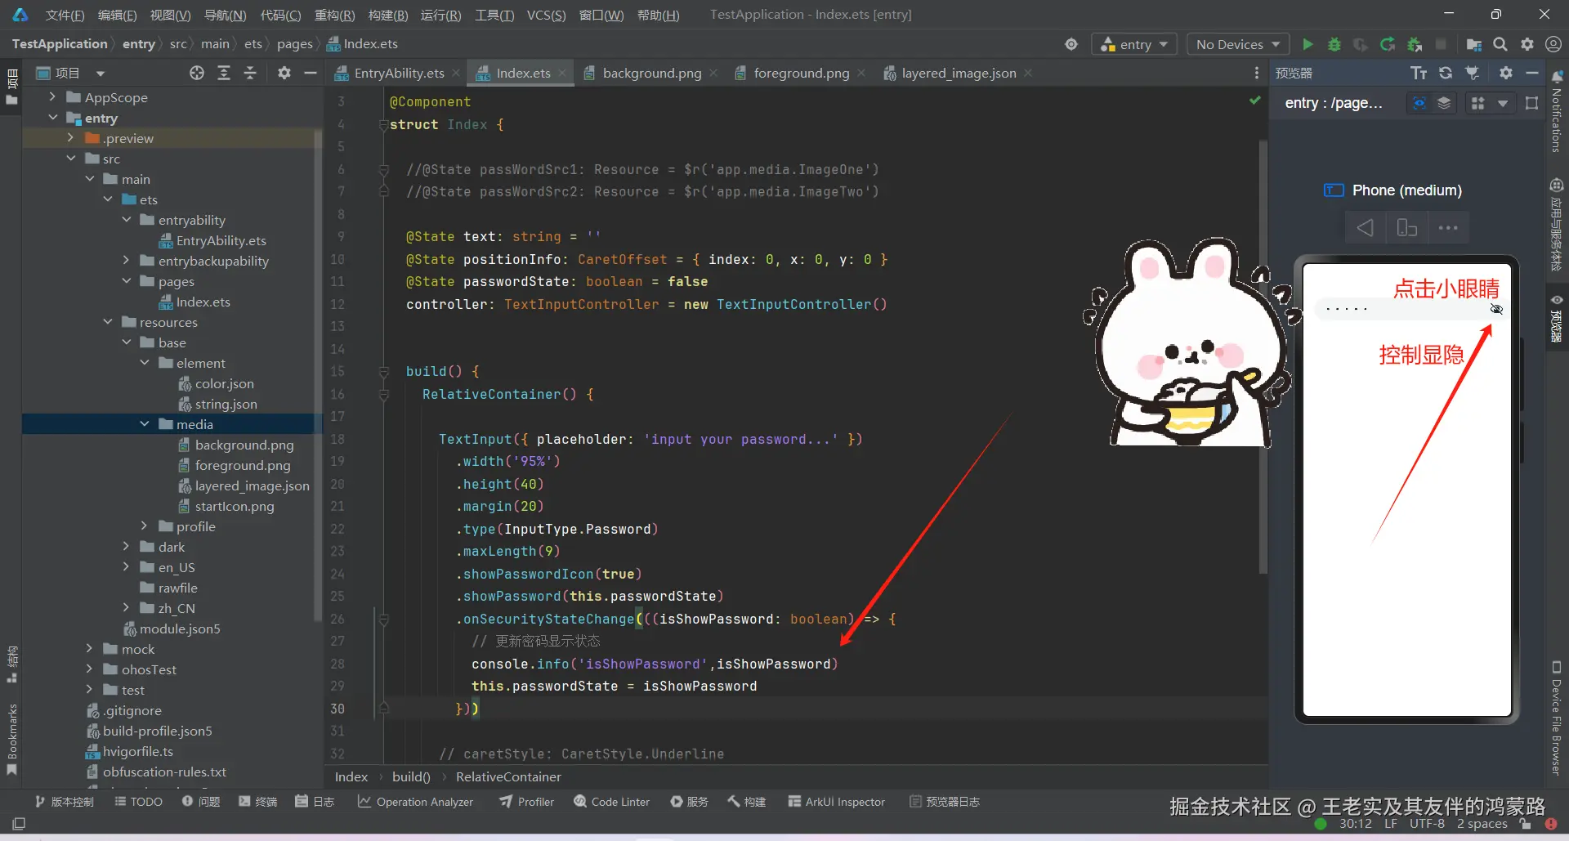Switch to the EntryAbility.ets editor tab
This screenshot has width=1569, height=841.
coord(399,73)
